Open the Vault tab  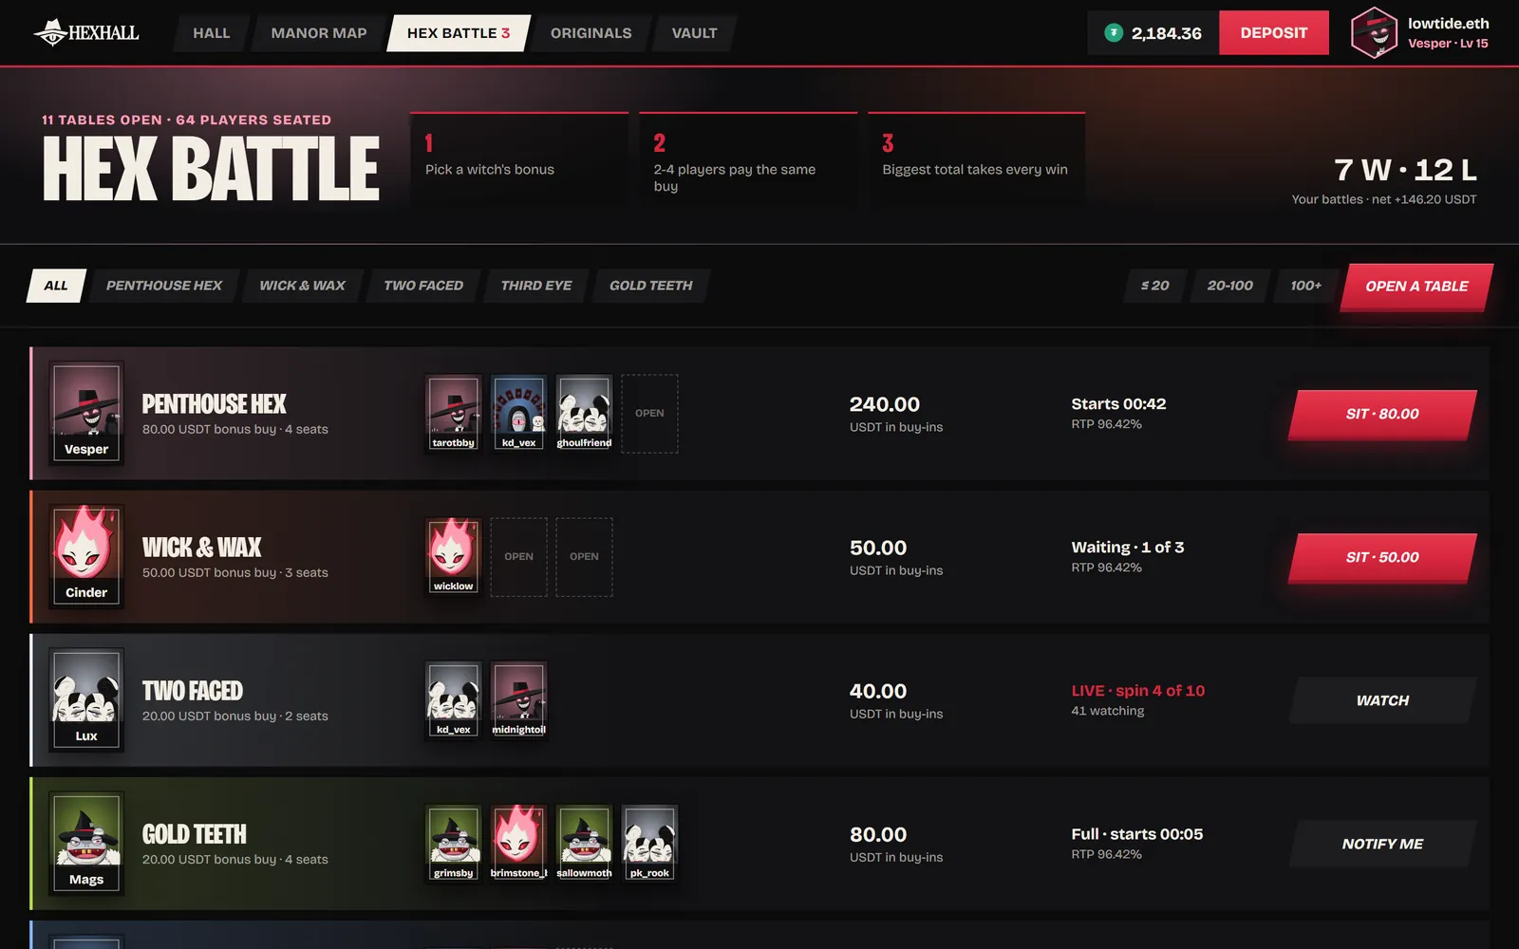point(694,33)
